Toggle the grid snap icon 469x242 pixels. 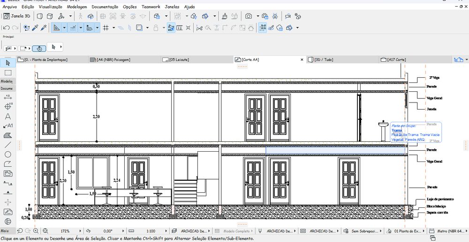(x=106, y=28)
